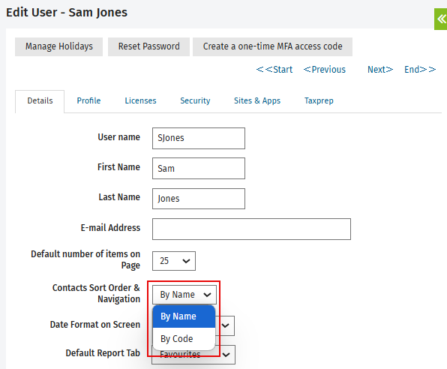Go to Previous user link

[325, 69]
